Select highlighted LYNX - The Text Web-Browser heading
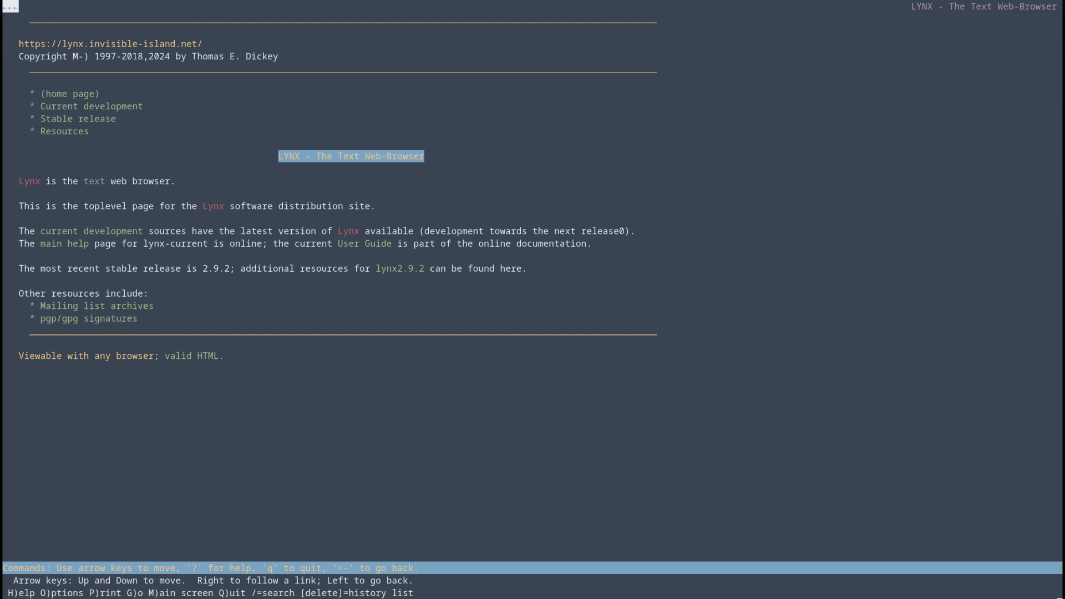 (x=351, y=156)
